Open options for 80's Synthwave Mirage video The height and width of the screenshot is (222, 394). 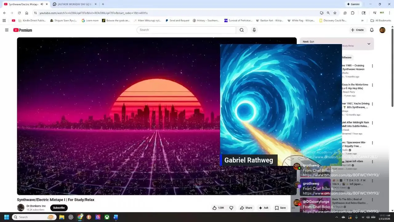(372, 104)
